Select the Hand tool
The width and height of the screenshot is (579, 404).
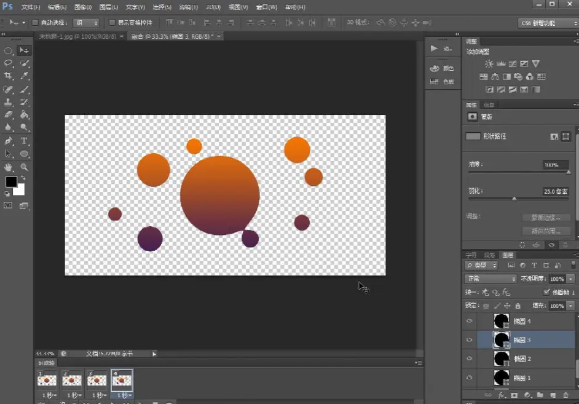pyautogui.click(x=9, y=167)
